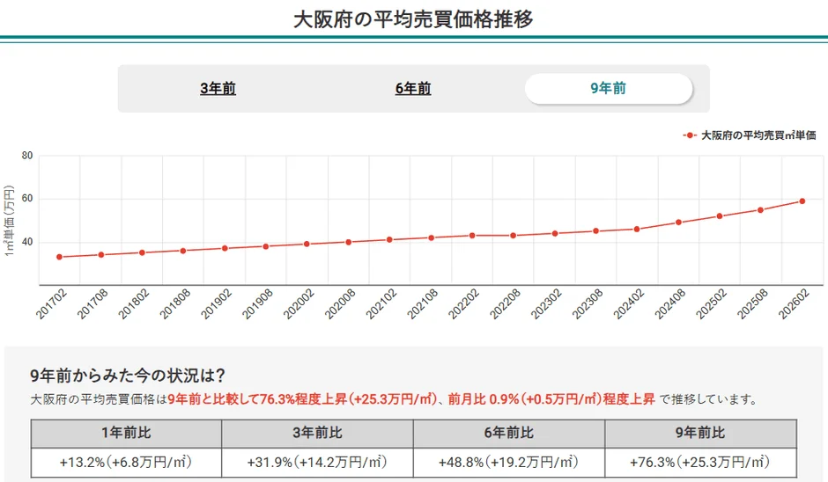828x482 pixels.
Task: Click the 201702 data point on chart
Action: tap(59, 257)
